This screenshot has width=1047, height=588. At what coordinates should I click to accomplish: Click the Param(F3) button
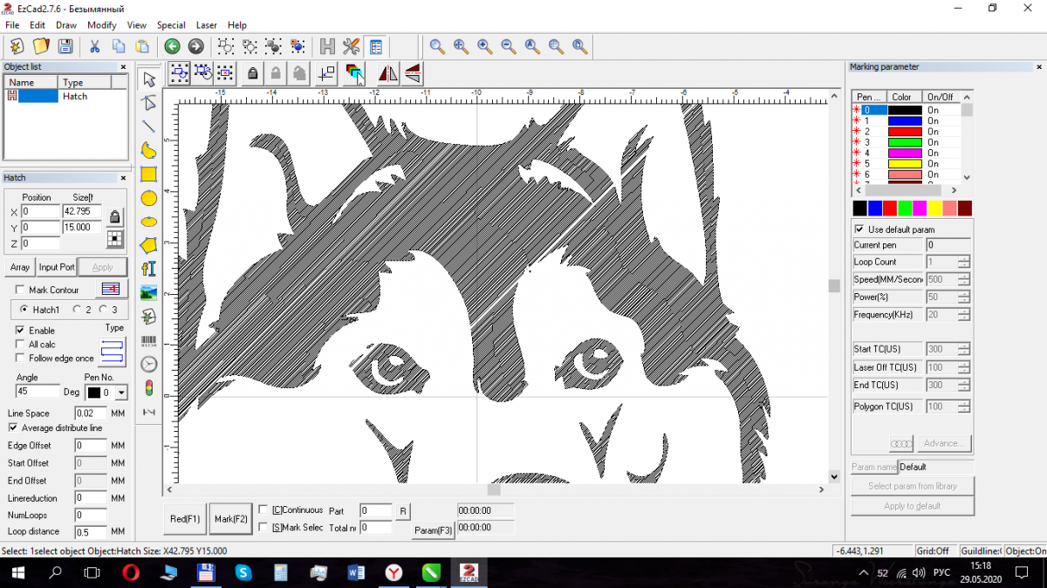(434, 530)
